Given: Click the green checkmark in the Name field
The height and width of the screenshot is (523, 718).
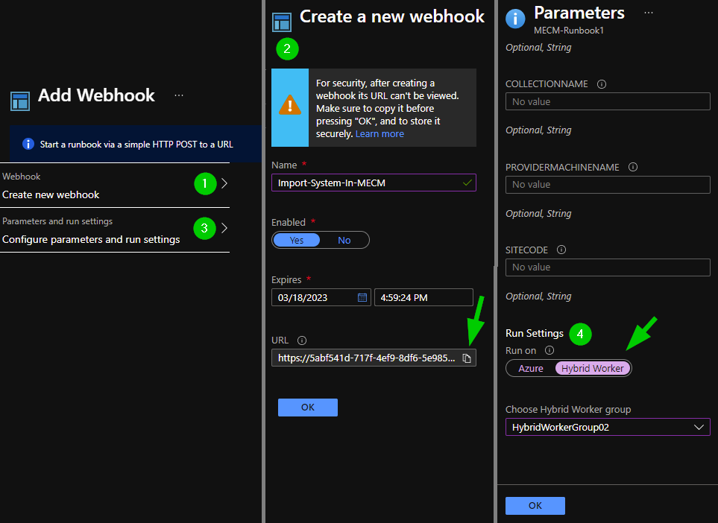Looking at the screenshot, I should (467, 183).
